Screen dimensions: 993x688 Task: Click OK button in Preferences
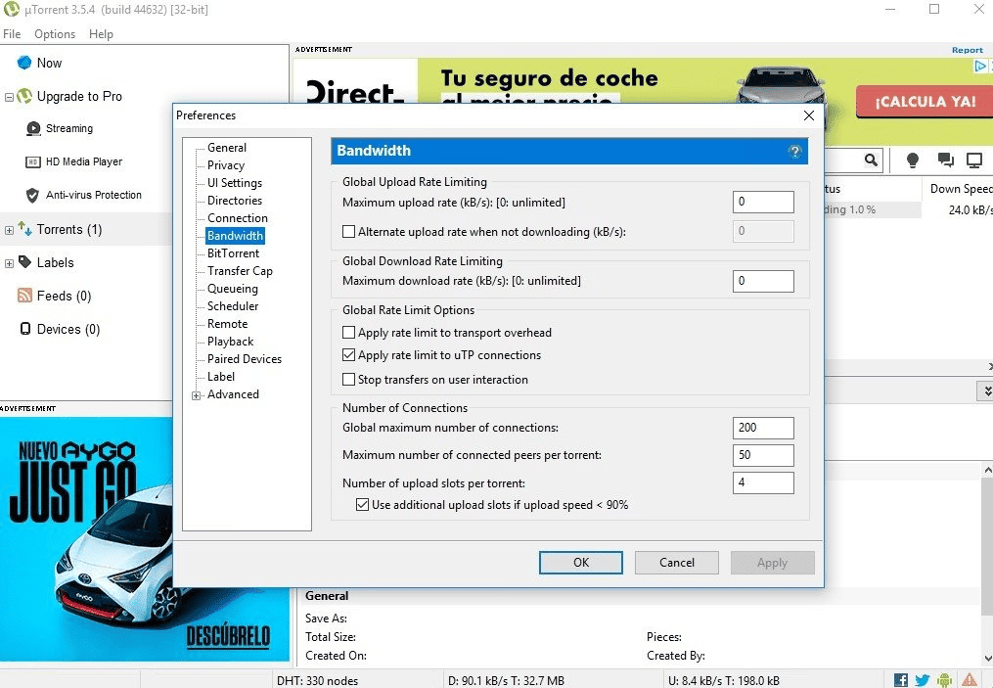[x=581, y=563]
